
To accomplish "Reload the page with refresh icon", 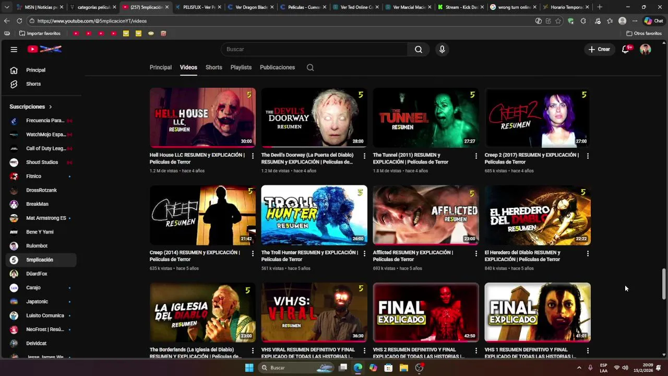I will coord(19,21).
